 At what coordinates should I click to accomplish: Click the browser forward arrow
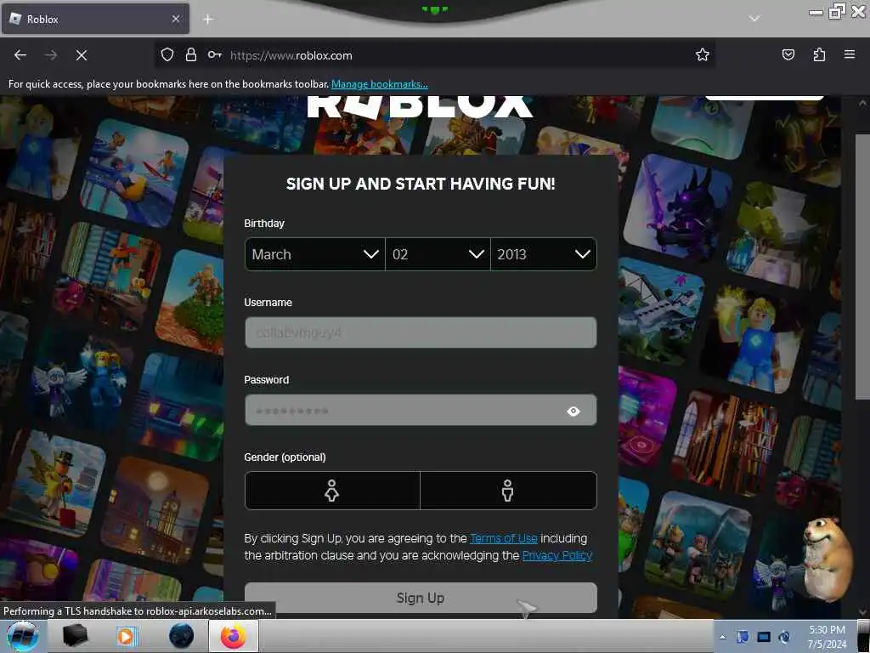tap(51, 55)
